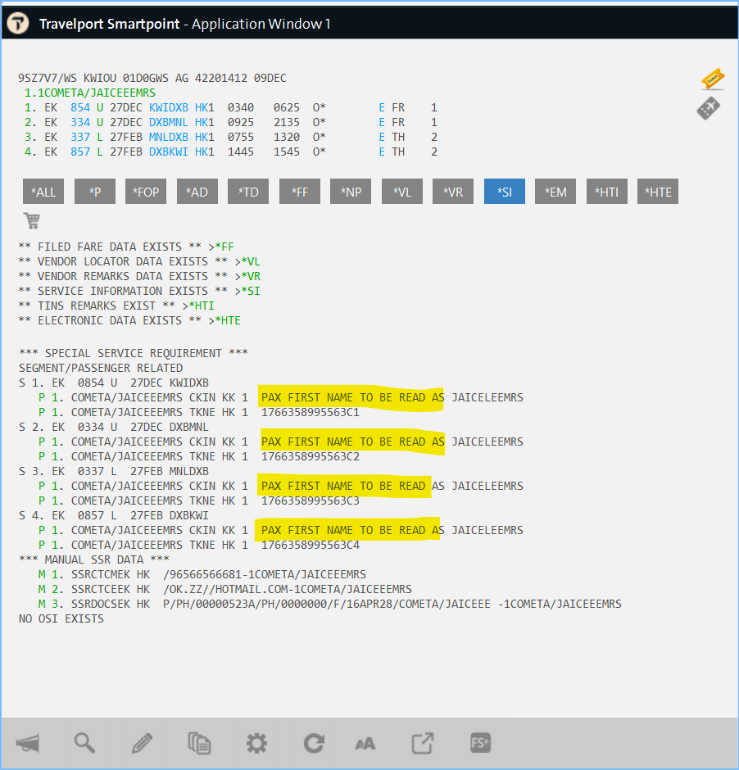This screenshot has width=739, height=770.
Task: Follow the green *FF link after filed fare data
Action: point(224,247)
